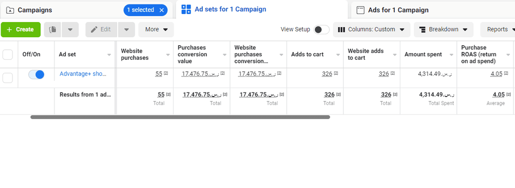Viewport: 515px width, 188px height.
Task: Click the Ads for 1 Campaign icon
Action: click(x=361, y=10)
